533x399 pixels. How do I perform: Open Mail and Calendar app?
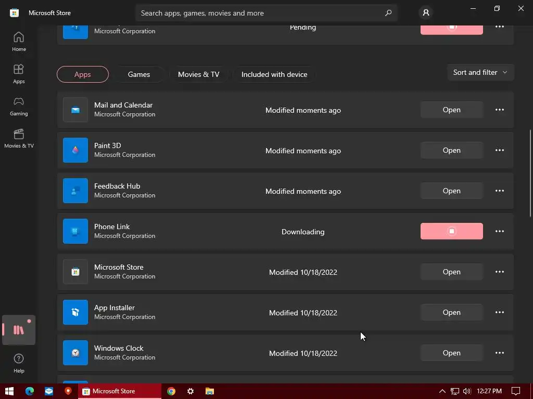point(451,110)
